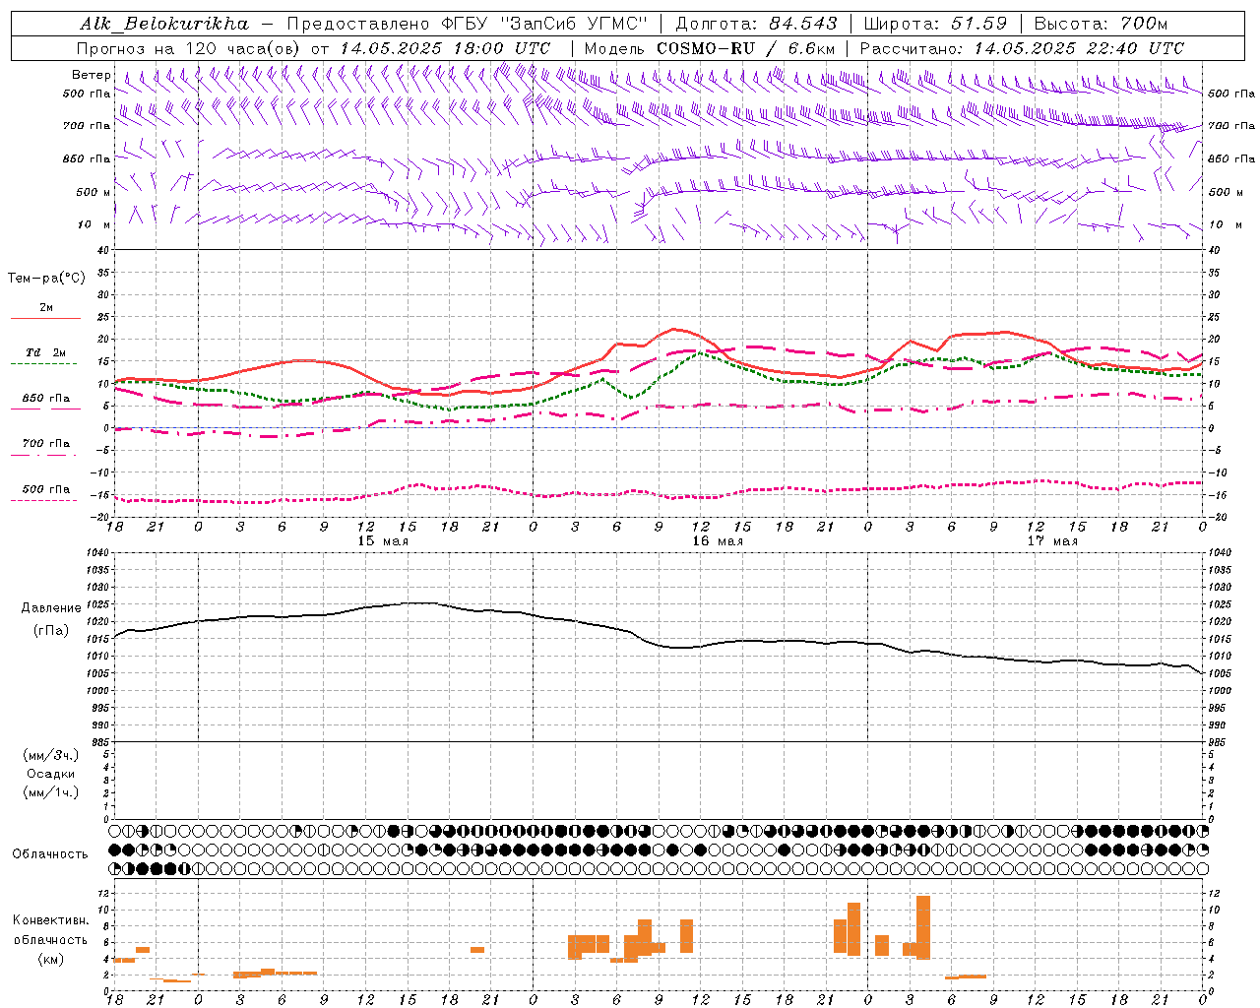Click the Рассчитано: 14.05.2025 22:40 UTC timestamp
This screenshot has height=1008, width=1260.
pyautogui.click(x=1022, y=48)
